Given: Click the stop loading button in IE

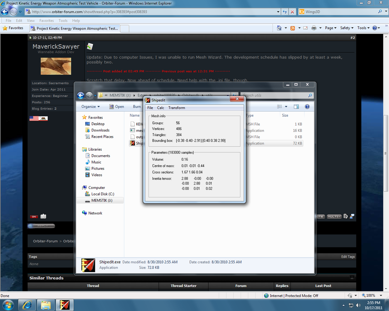Looking at the screenshot, I should pyautogui.click(x=292, y=12).
